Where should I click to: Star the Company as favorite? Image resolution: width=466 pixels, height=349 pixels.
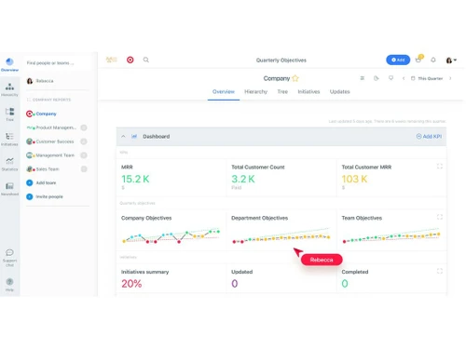point(295,78)
